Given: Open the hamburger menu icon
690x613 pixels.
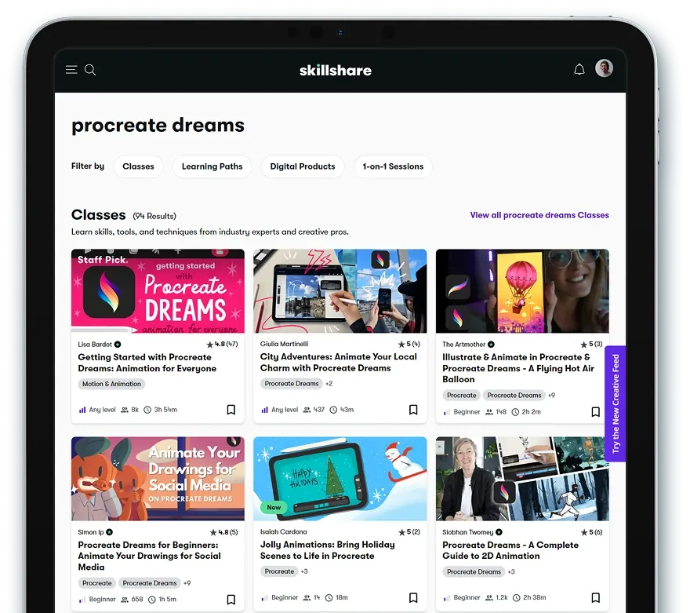Looking at the screenshot, I should point(71,70).
